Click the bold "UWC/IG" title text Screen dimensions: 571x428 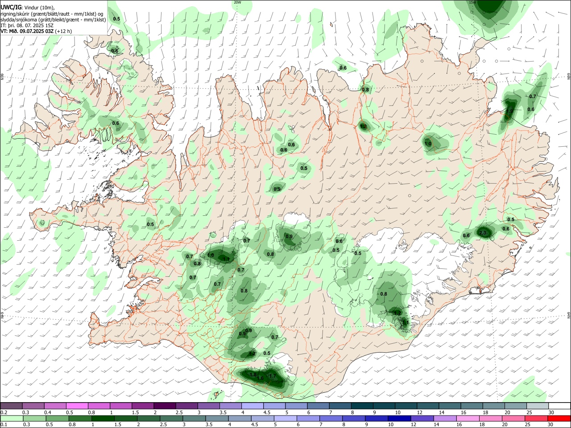click(11, 7)
